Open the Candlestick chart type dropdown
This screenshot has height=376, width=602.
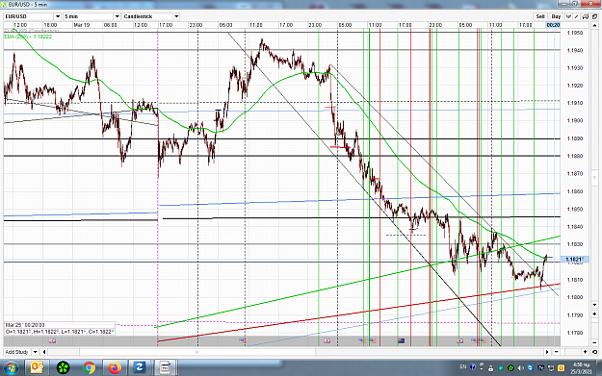tap(176, 16)
